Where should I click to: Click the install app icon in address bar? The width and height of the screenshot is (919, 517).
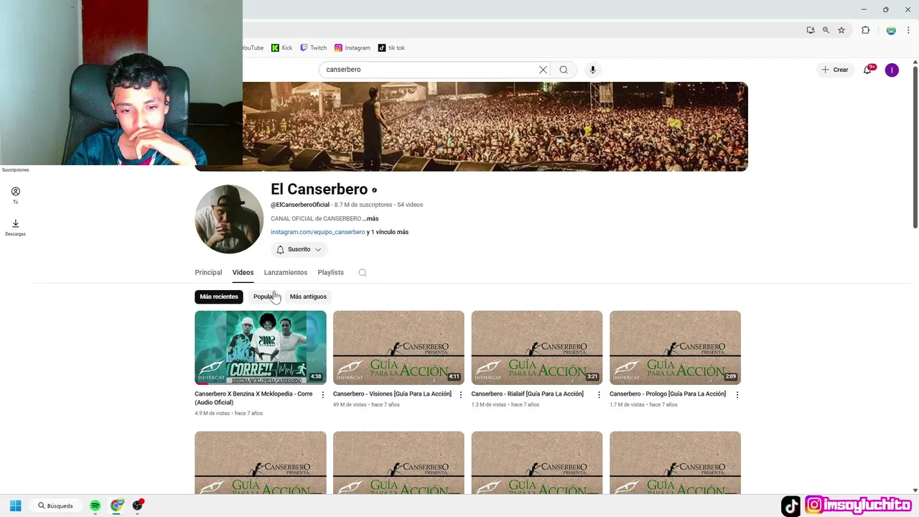(x=811, y=30)
